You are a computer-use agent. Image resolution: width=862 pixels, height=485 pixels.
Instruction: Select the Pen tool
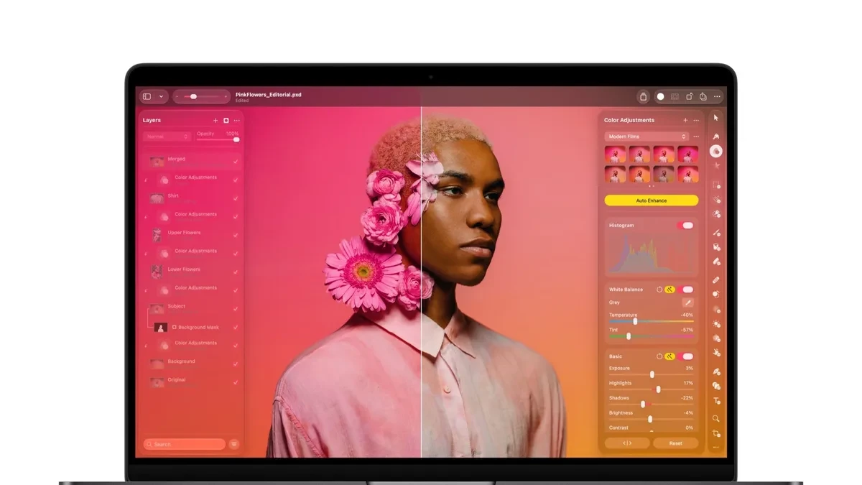(x=716, y=371)
